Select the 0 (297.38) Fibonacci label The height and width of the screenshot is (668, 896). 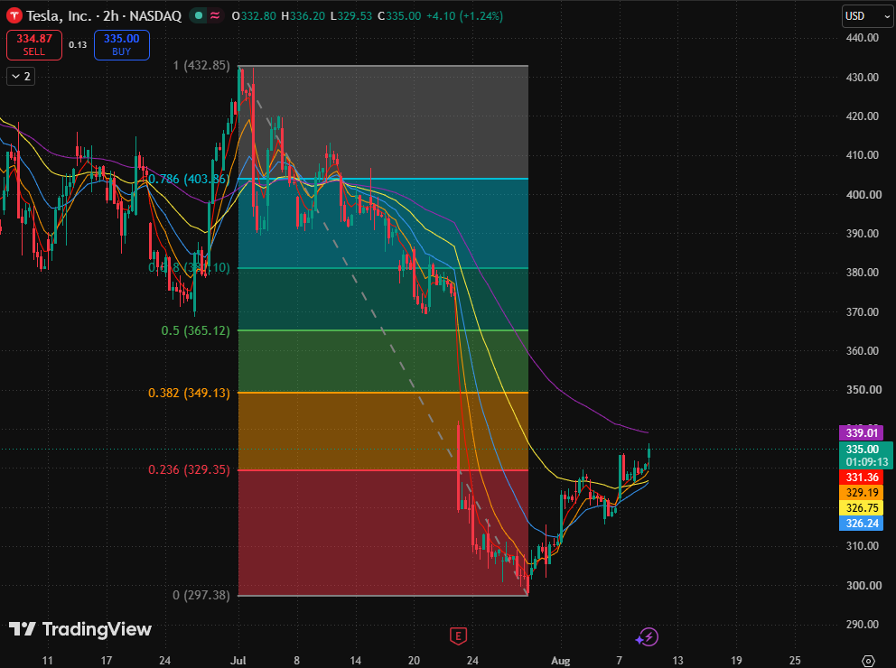point(201,595)
